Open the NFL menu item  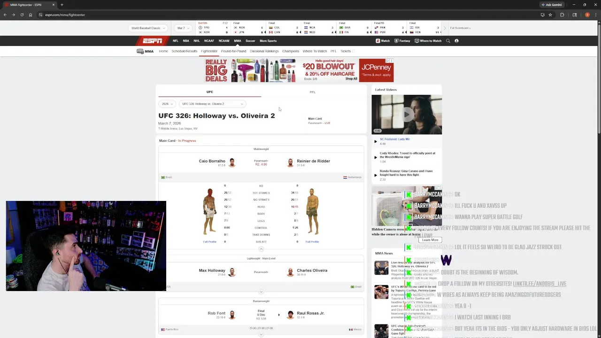(x=175, y=41)
